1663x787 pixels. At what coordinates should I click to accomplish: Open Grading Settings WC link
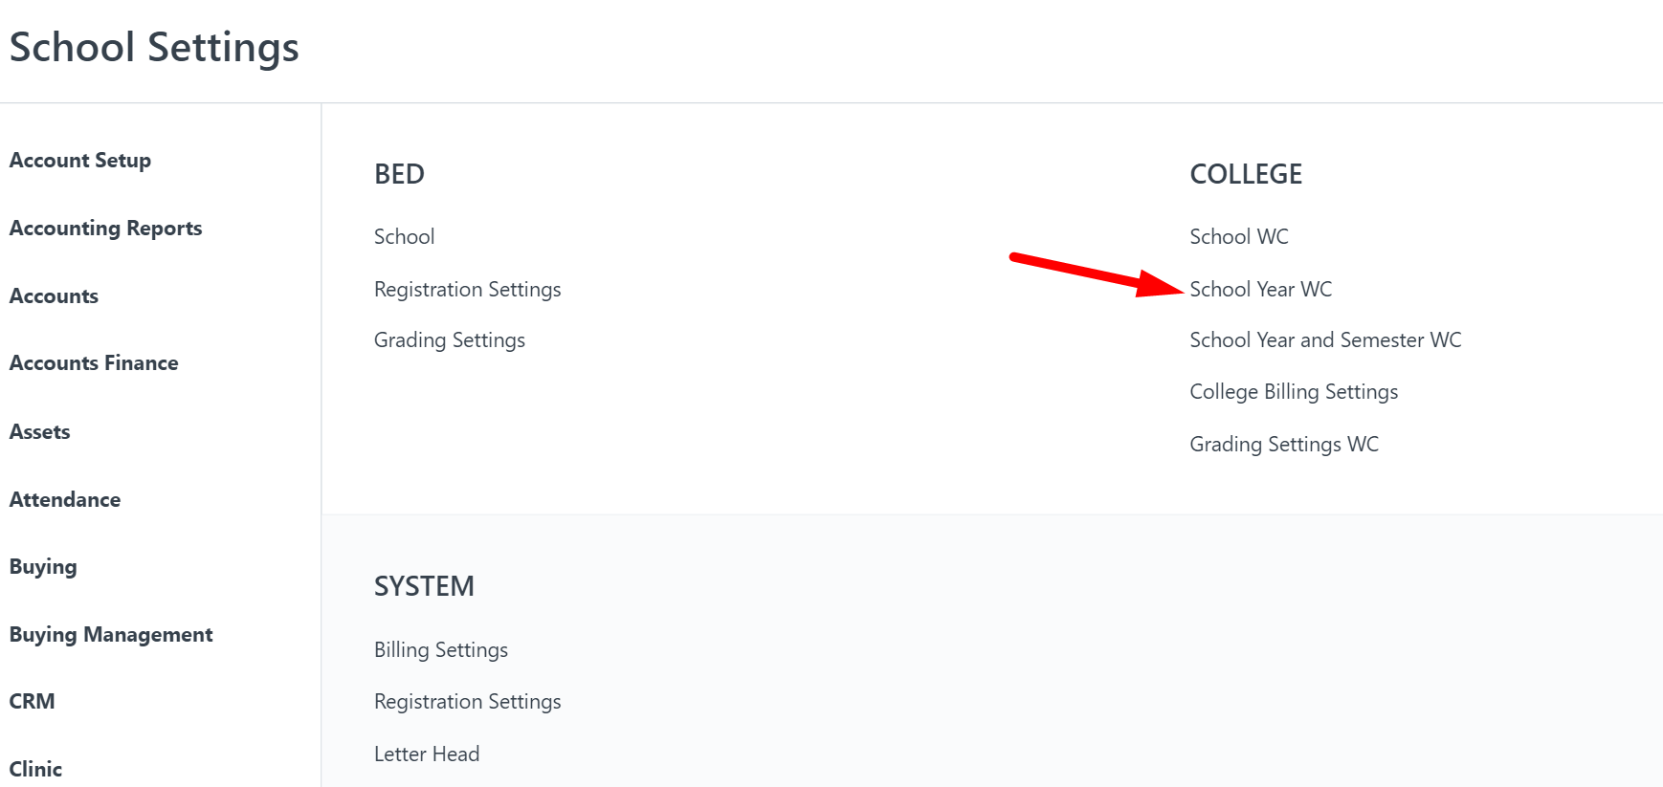(x=1284, y=445)
